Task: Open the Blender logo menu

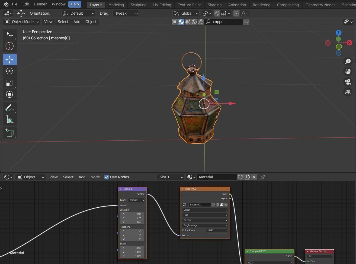Action: [6, 4]
